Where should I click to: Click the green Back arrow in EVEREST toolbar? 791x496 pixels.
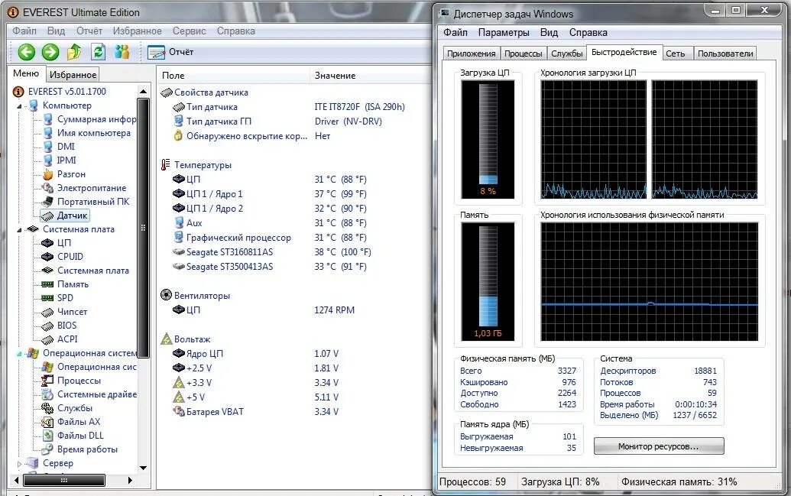click(x=26, y=51)
